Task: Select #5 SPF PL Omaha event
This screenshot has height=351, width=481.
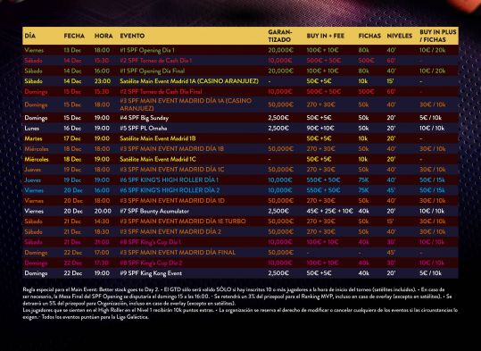Action: [144, 128]
